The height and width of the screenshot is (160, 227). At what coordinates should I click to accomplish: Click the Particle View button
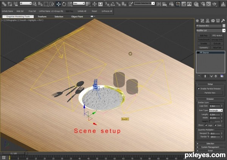(210, 93)
